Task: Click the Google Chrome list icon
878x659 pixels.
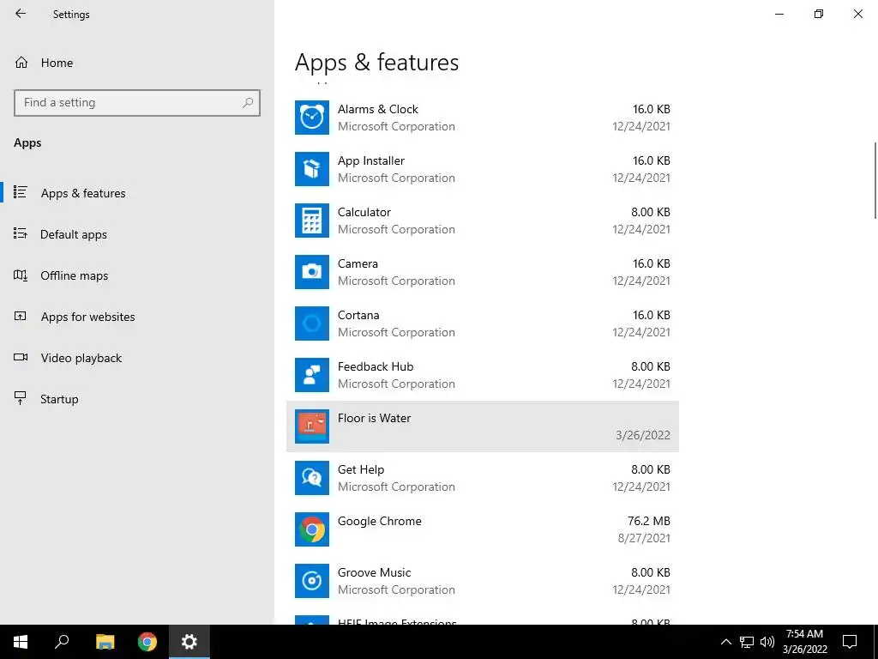Action: 312,530
